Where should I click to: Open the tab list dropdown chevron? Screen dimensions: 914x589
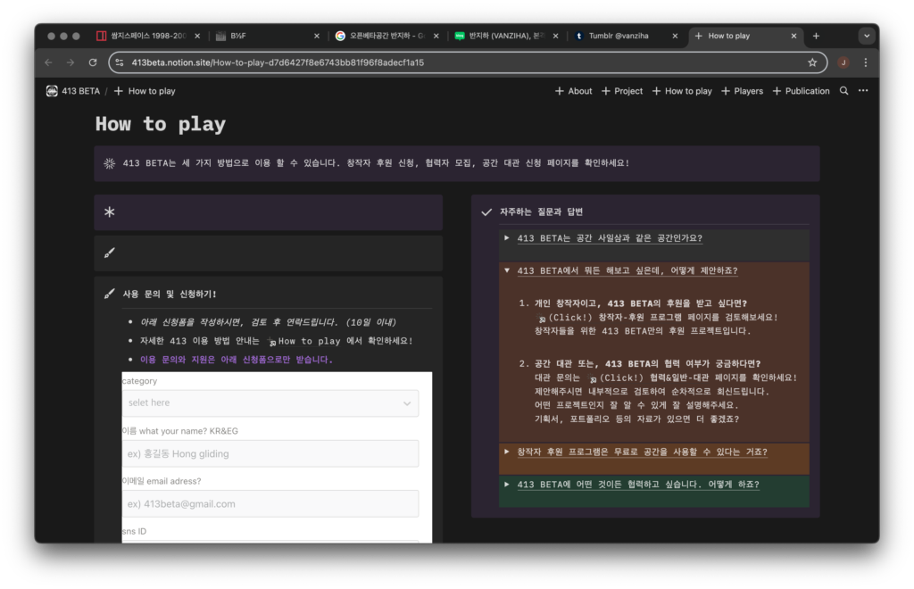[866, 36]
